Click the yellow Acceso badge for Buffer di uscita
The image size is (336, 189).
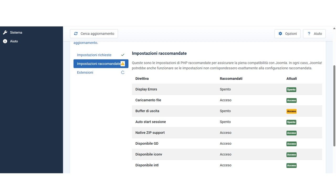pos(291,111)
